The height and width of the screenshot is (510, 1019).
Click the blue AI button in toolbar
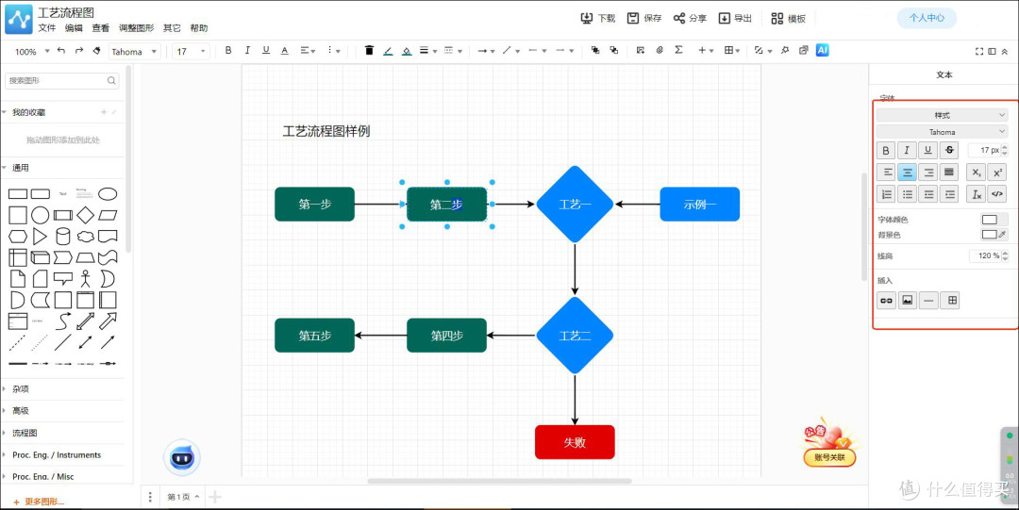(822, 50)
